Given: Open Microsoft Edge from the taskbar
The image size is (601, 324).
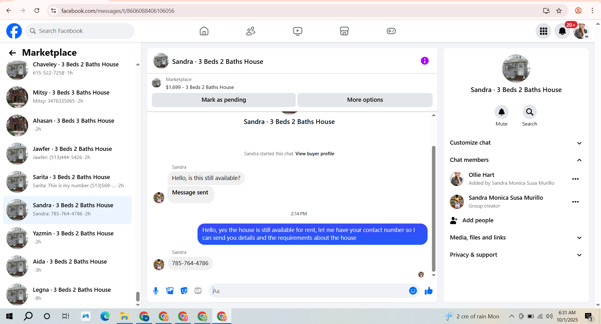Looking at the screenshot, I should (x=105, y=316).
